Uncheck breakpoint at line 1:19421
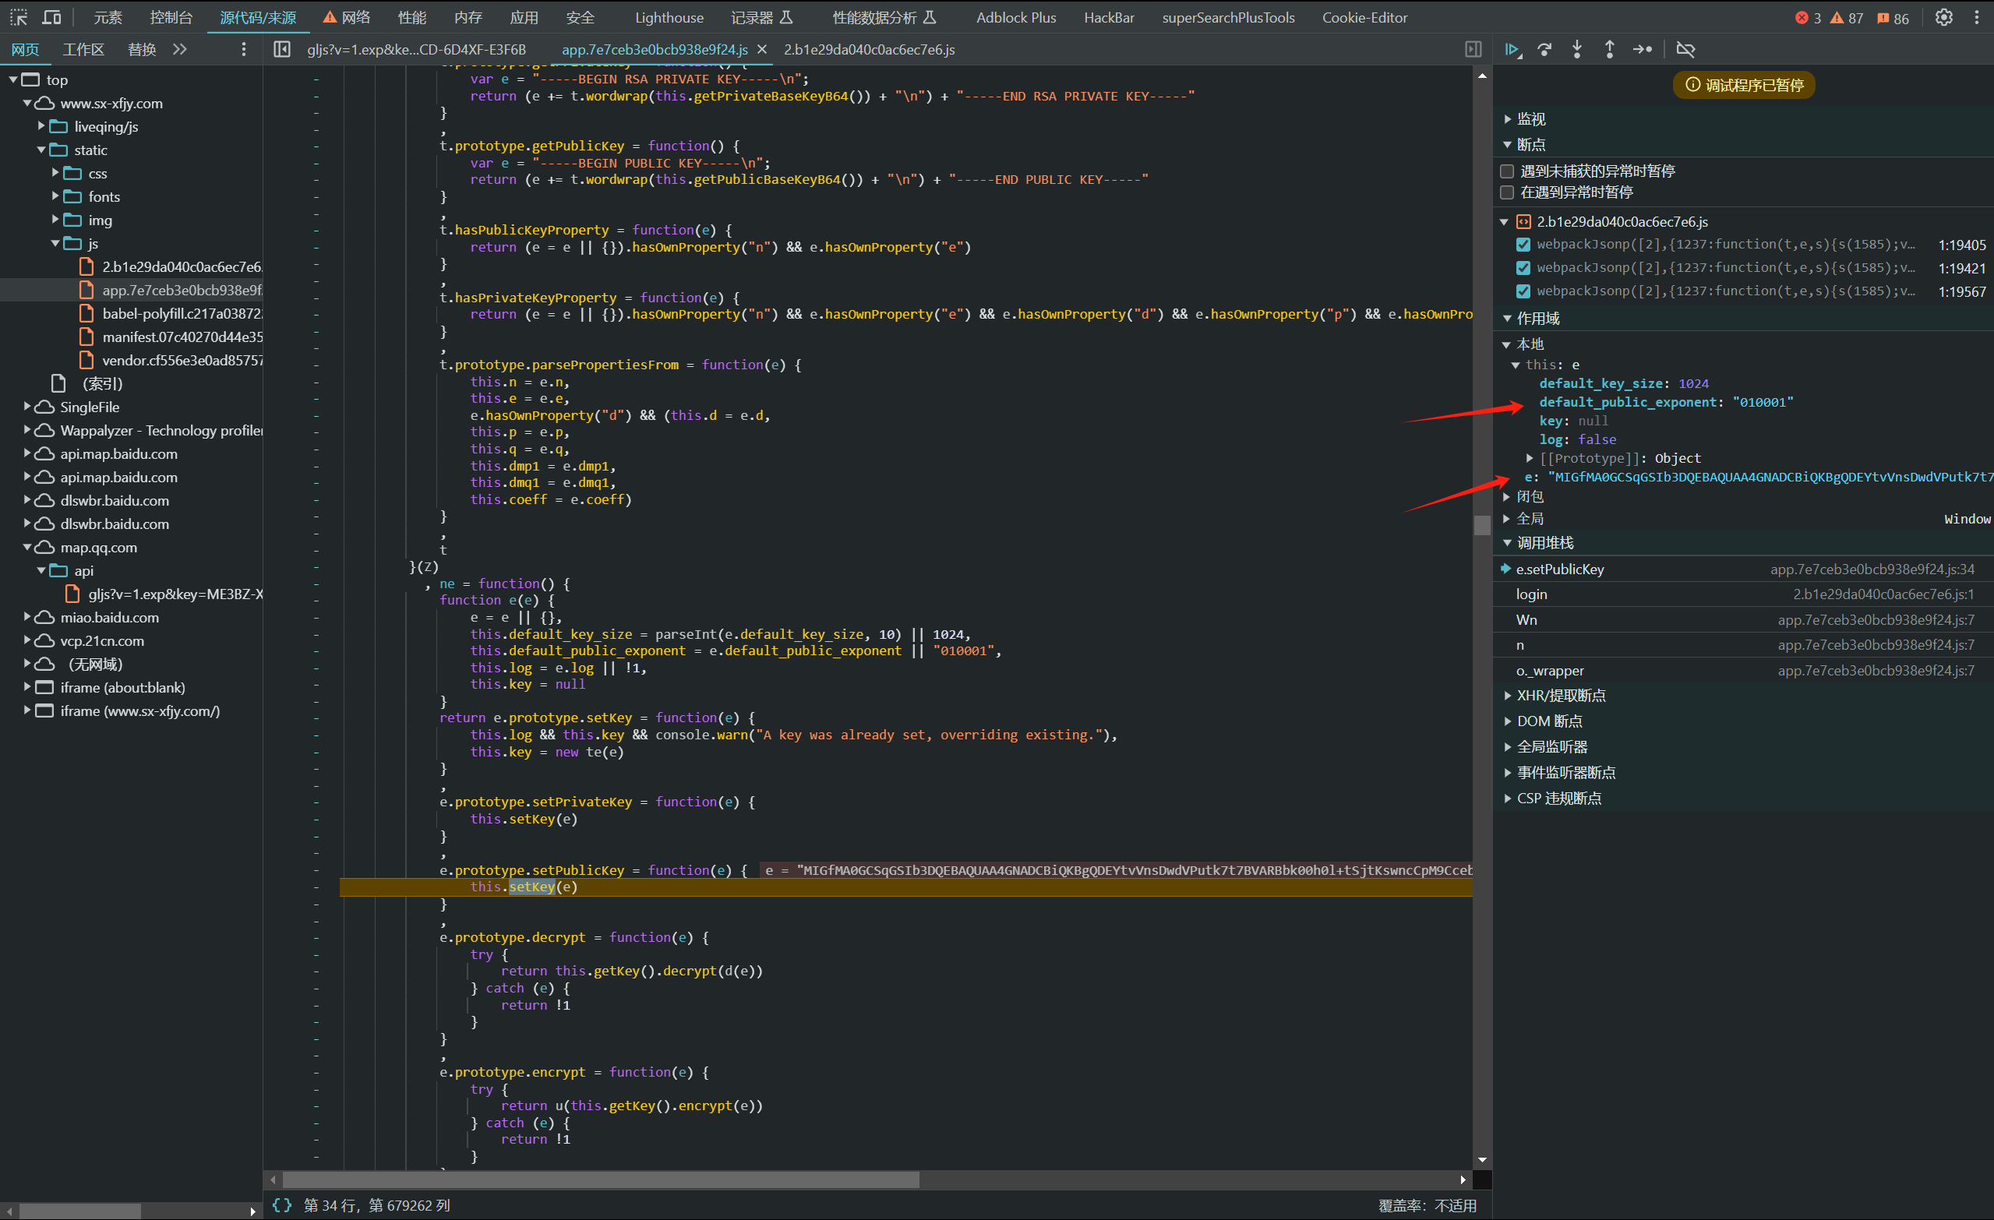This screenshot has height=1220, width=1994. click(1523, 268)
